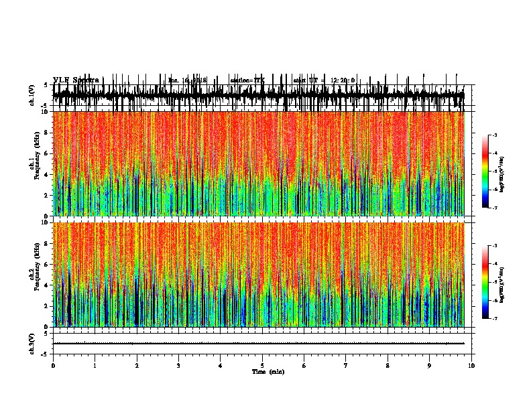Click the ch.2 color bar log(PSD) label
This screenshot has width=531, height=410.
click(501, 285)
